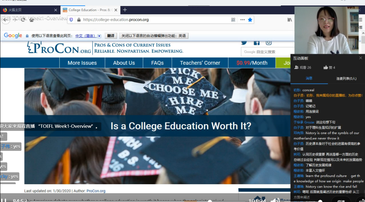The image size is (365, 202).
Task: Open ProCon's Instagram icon
Action: click(x=269, y=43)
